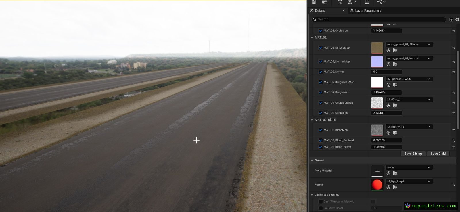The width and height of the screenshot is (460, 212).
Task: Click the Hierarchy toolbar icon
Action: (x=350, y=2)
